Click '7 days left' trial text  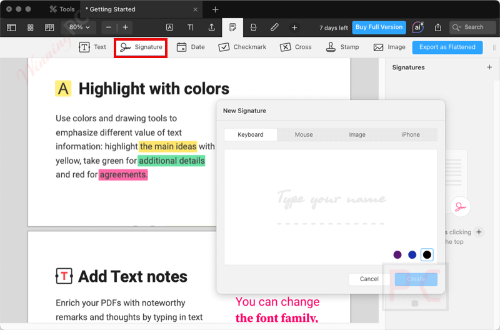point(334,27)
